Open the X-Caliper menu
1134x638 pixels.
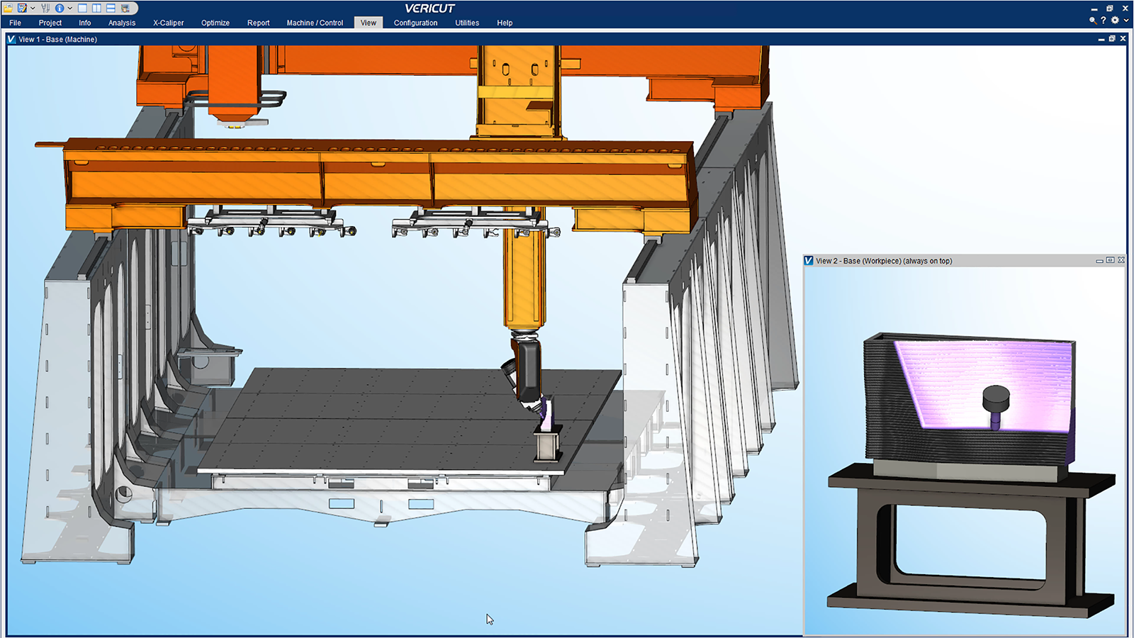(168, 23)
